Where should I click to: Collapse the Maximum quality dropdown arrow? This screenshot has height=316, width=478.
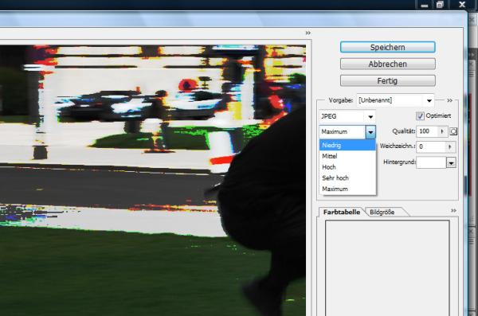coord(370,132)
